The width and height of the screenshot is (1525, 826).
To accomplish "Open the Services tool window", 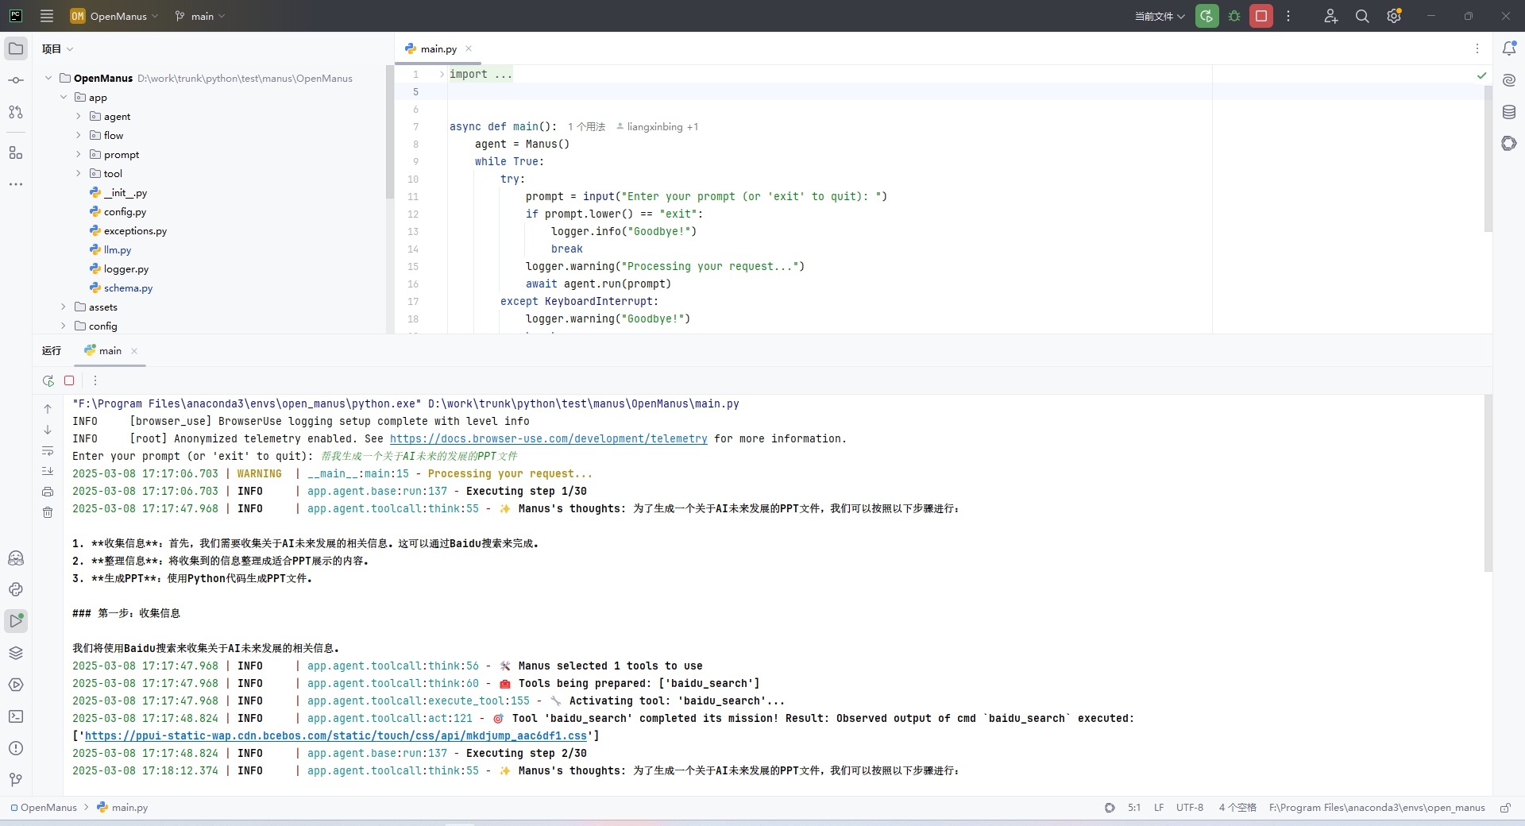I will pyautogui.click(x=16, y=685).
